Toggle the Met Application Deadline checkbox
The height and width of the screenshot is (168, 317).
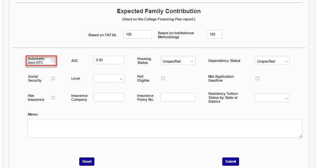click(257, 78)
